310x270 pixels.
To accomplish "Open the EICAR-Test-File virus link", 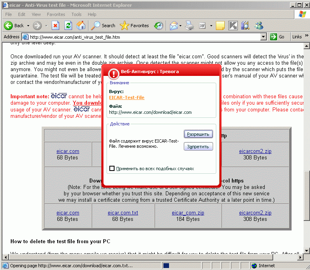I will (x=127, y=97).
